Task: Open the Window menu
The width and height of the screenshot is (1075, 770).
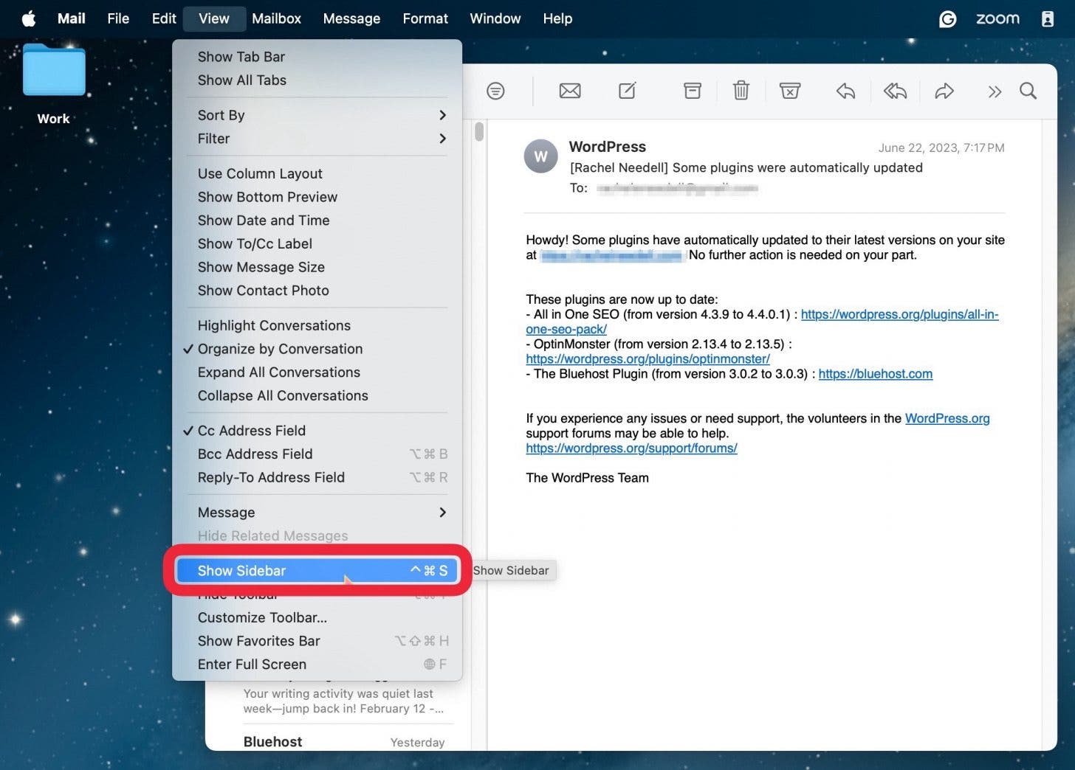Action: pyautogui.click(x=495, y=18)
